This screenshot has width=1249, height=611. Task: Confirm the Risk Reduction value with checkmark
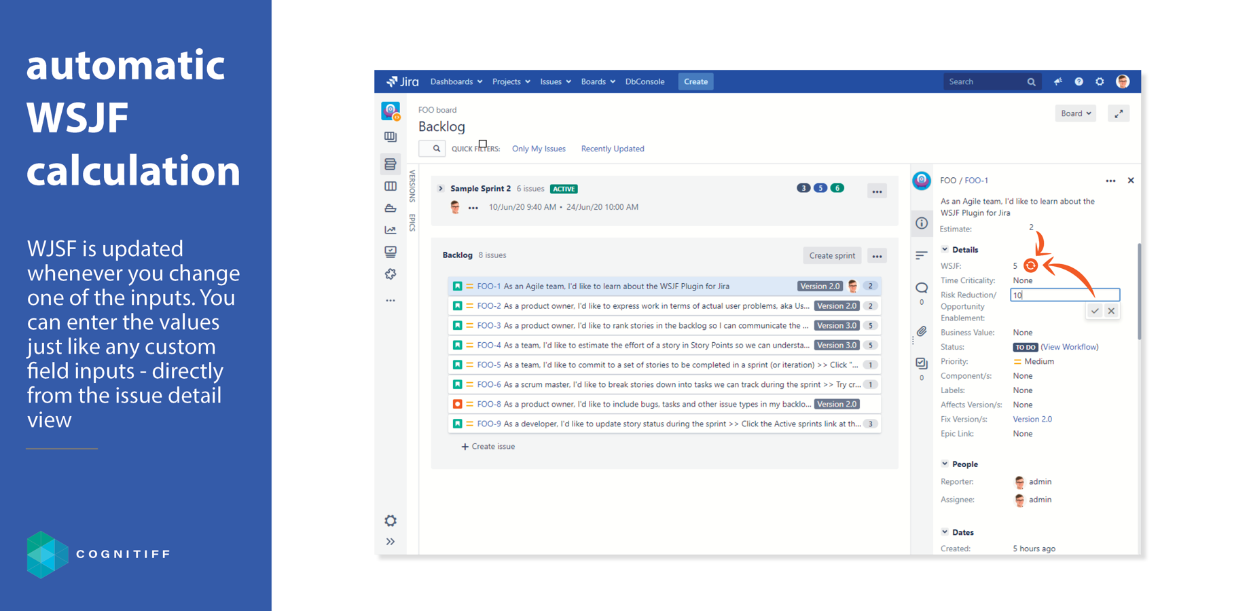pyautogui.click(x=1095, y=311)
